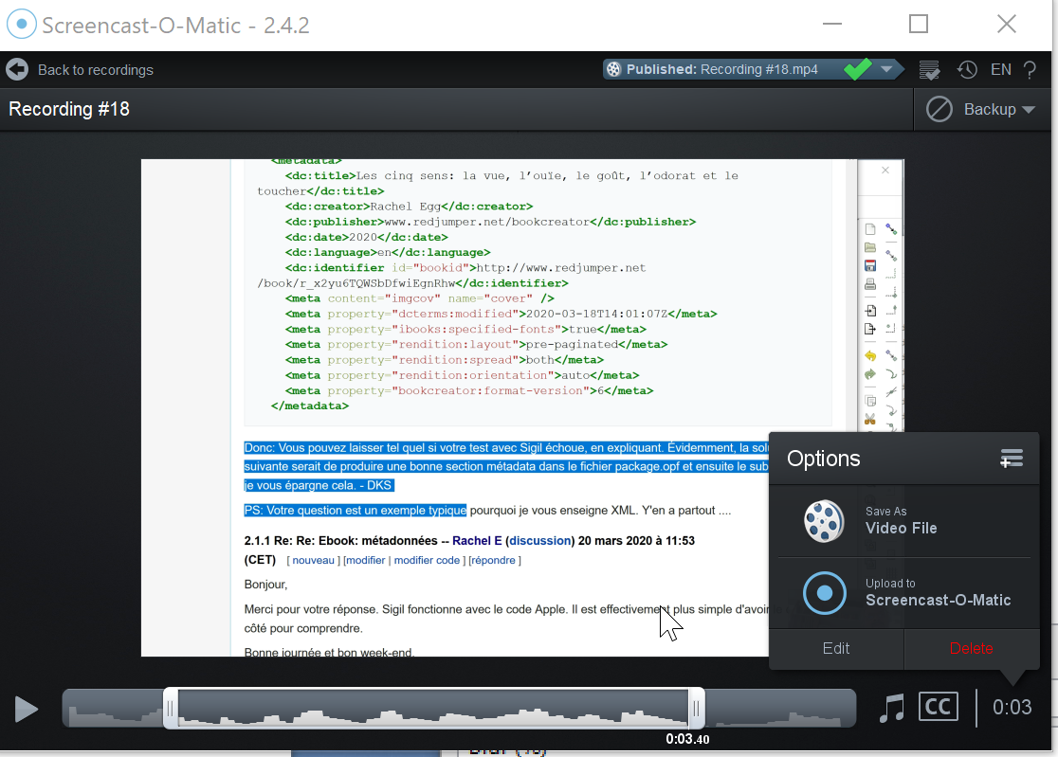Click the 0:03 duration readout
The width and height of the screenshot is (1058, 757).
[x=1012, y=707]
